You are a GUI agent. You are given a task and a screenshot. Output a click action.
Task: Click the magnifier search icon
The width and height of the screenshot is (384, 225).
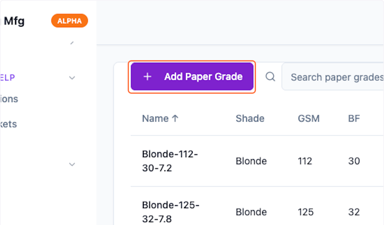[x=270, y=77]
